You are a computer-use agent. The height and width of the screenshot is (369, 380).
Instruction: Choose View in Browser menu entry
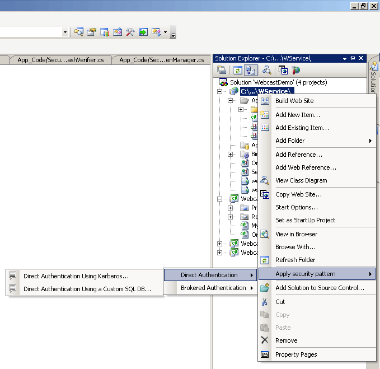(x=317, y=234)
